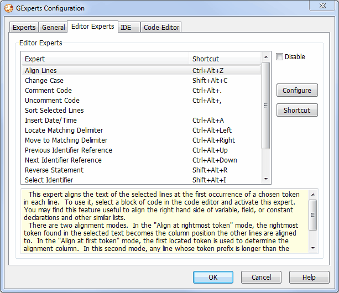Screen dimensions: 339x293
Task: Cancel the configuration dialog
Action: tap(262, 278)
